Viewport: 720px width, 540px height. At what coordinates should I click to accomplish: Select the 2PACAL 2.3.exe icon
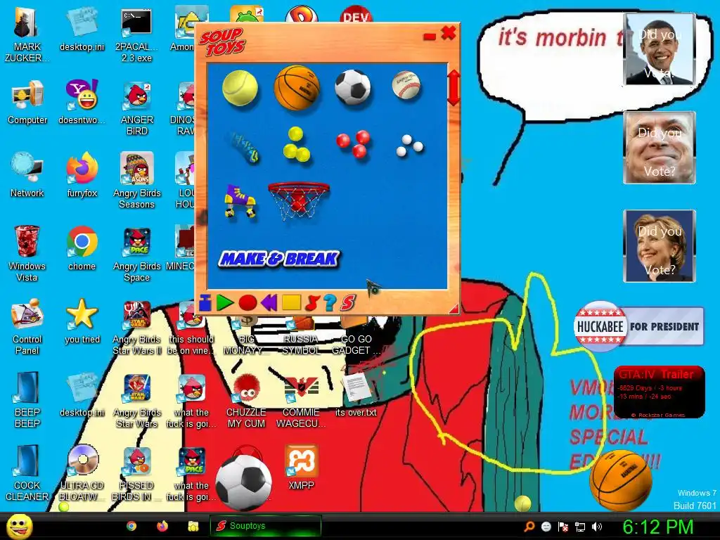[x=136, y=35]
